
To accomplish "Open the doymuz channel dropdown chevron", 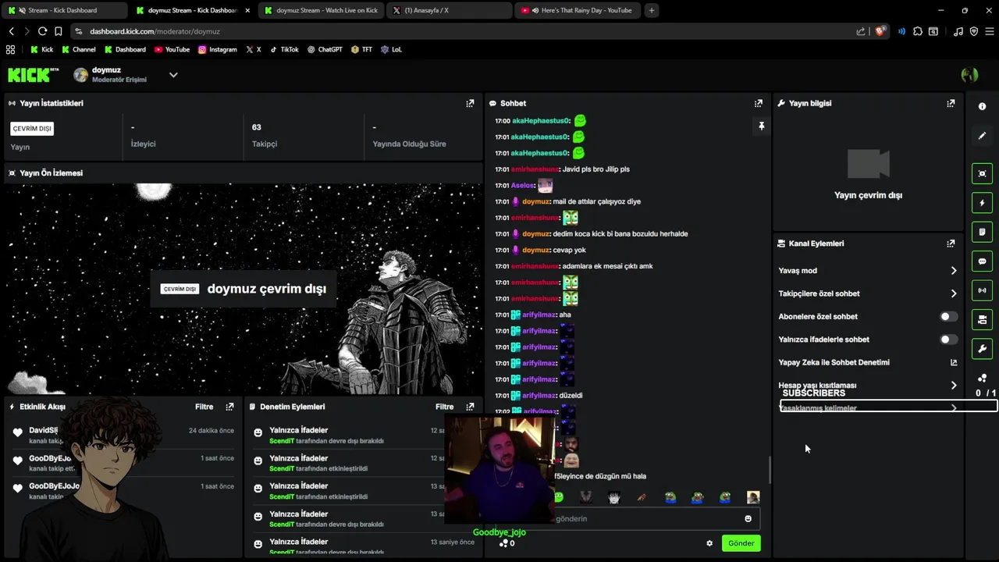I will [x=173, y=75].
